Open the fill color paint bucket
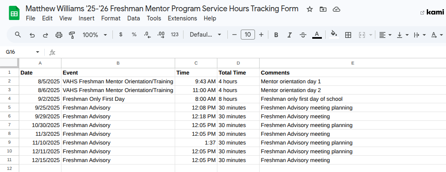Screen dimensions: 446x172 334,35
